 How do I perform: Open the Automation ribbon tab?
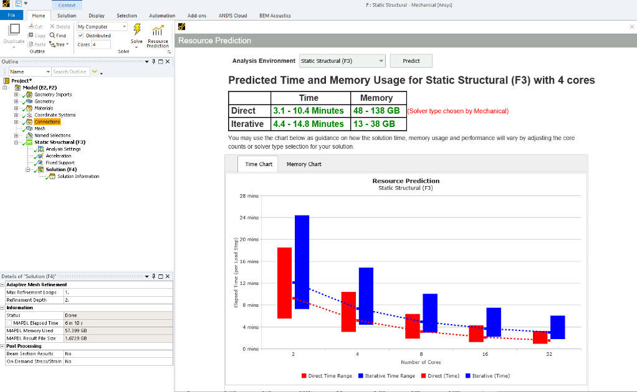click(162, 15)
